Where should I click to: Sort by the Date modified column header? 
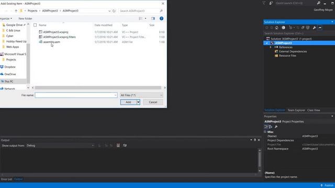point(104,25)
